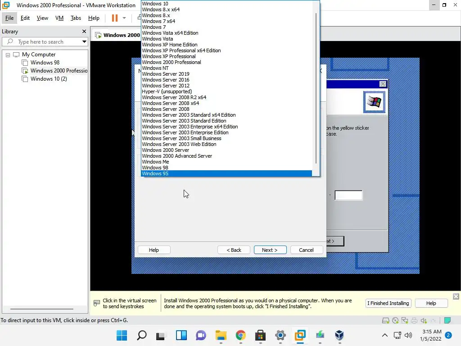This screenshot has width=461, height=346.
Task: Click the printer device status icon
Action: coord(414,320)
